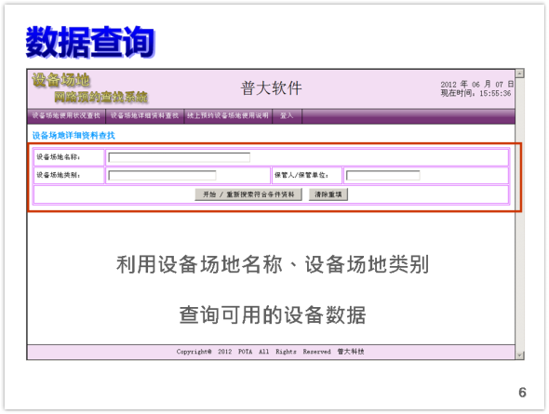Click the slide page number 6
The height and width of the screenshot is (414, 549).
522,393
